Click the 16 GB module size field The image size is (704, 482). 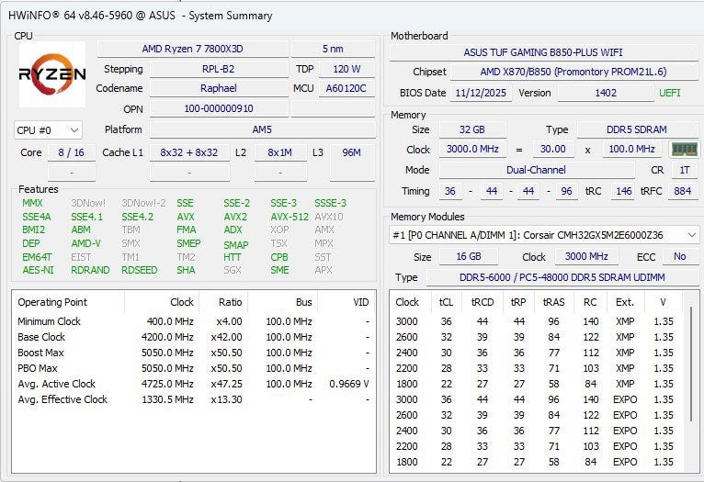click(x=469, y=256)
